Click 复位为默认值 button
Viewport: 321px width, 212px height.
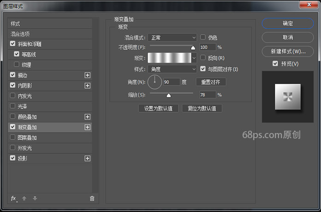coord(202,108)
